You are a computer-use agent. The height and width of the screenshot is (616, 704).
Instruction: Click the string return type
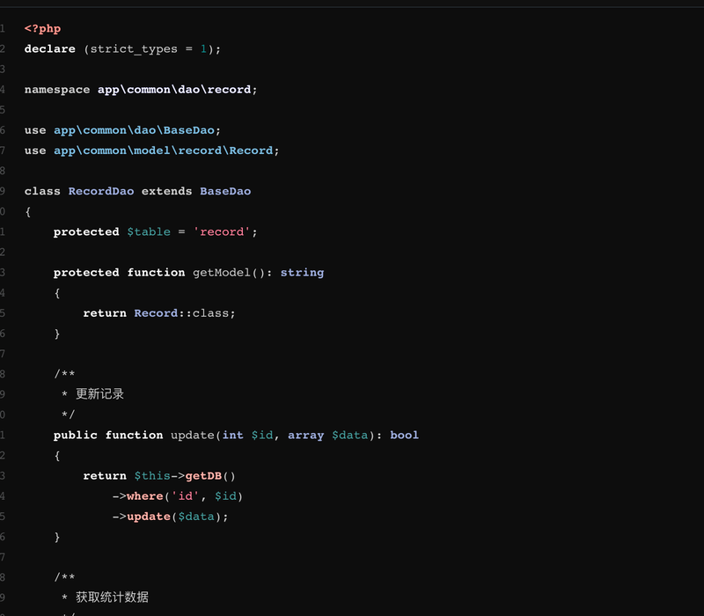(302, 273)
